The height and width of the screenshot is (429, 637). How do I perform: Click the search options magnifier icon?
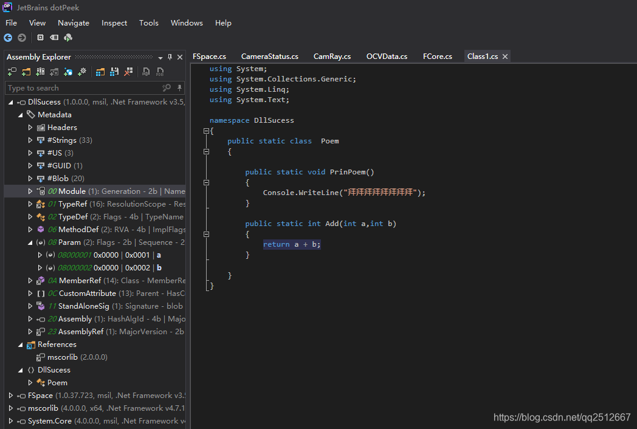coord(167,88)
